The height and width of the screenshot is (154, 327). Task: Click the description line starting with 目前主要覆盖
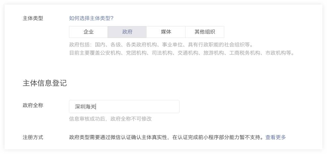click(181, 53)
